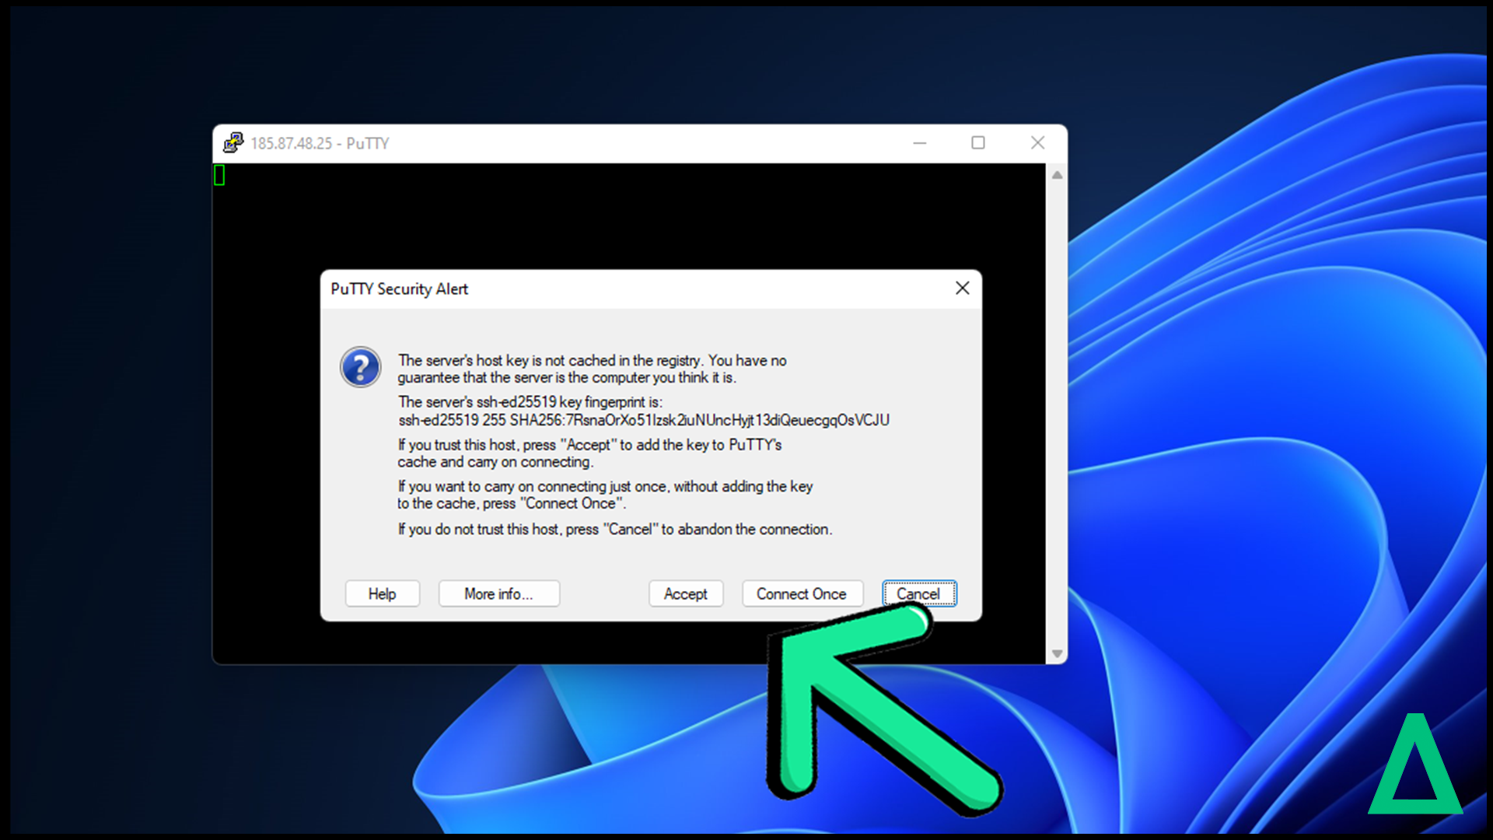Open Help for the security alert
The width and height of the screenshot is (1493, 840).
(382, 593)
